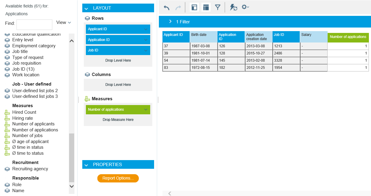
Task: Click the Report Options button
Action: (118, 178)
